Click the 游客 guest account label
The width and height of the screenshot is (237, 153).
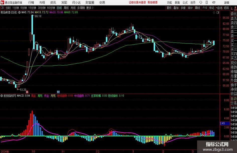pos(227,3)
